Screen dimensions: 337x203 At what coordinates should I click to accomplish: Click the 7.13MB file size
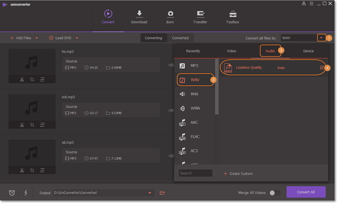click(116, 159)
